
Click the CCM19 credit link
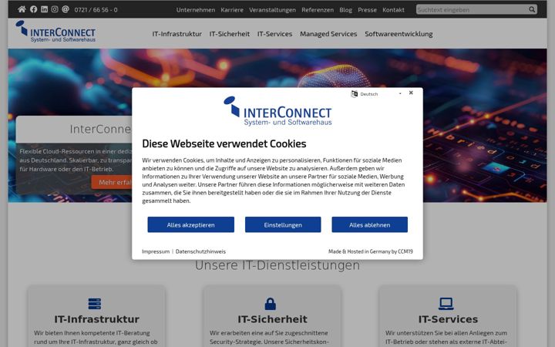pyautogui.click(x=371, y=251)
